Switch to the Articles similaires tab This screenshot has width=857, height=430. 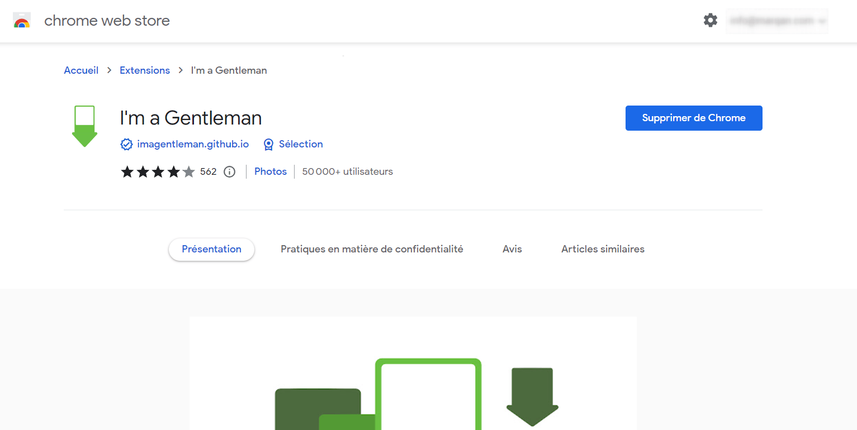pos(603,249)
